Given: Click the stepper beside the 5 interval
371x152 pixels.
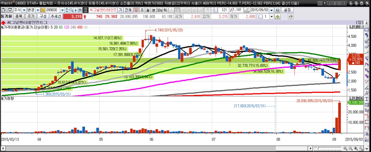Looking at the screenshot, I should click(212, 10).
